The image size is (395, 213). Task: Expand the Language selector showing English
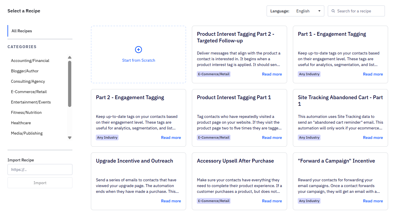pos(303,11)
